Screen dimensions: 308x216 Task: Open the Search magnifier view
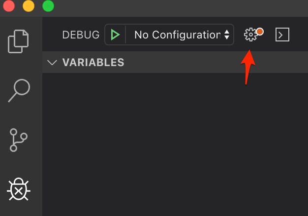pyautogui.click(x=19, y=91)
